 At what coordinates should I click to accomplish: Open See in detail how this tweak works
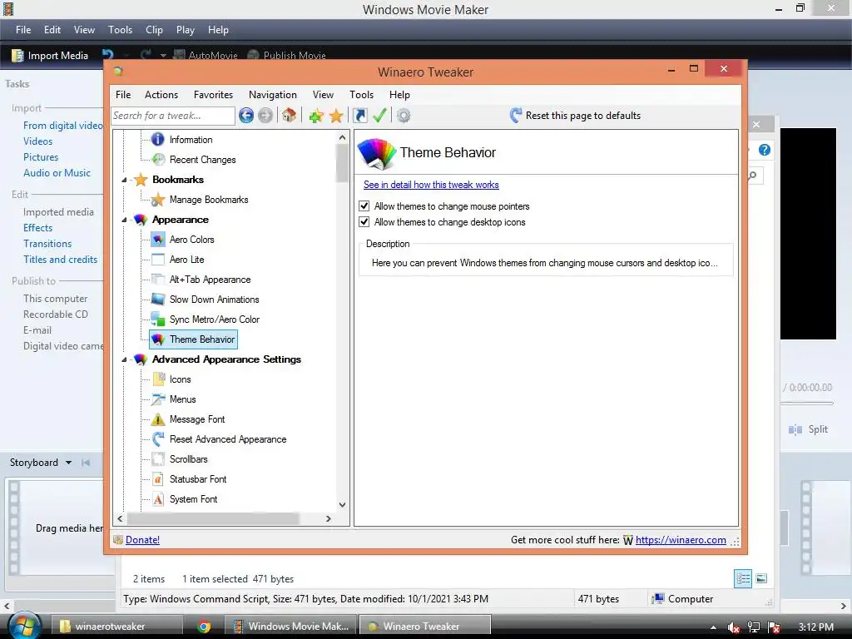pyautogui.click(x=431, y=185)
